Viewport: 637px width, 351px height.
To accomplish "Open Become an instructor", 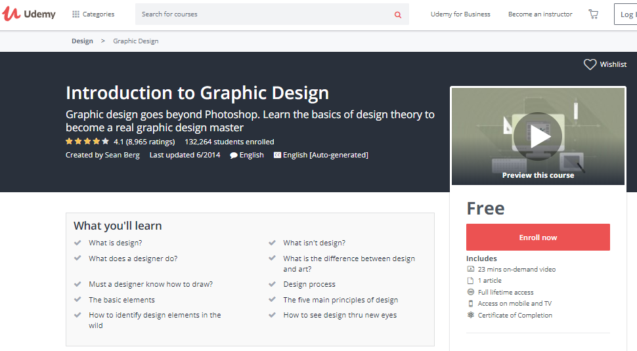I will pyautogui.click(x=540, y=14).
